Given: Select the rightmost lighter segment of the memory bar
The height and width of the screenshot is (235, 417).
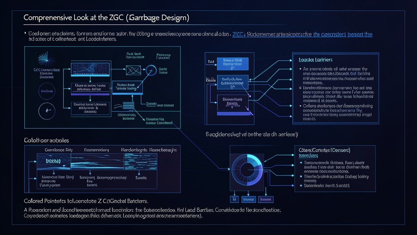Looking at the screenshot, I should point(140,162).
